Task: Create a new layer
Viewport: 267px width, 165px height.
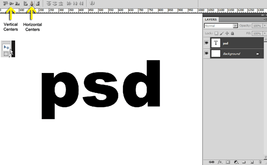Action: tap(252, 162)
